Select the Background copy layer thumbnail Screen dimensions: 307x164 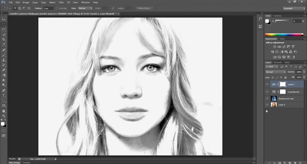(x=273, y=98)
